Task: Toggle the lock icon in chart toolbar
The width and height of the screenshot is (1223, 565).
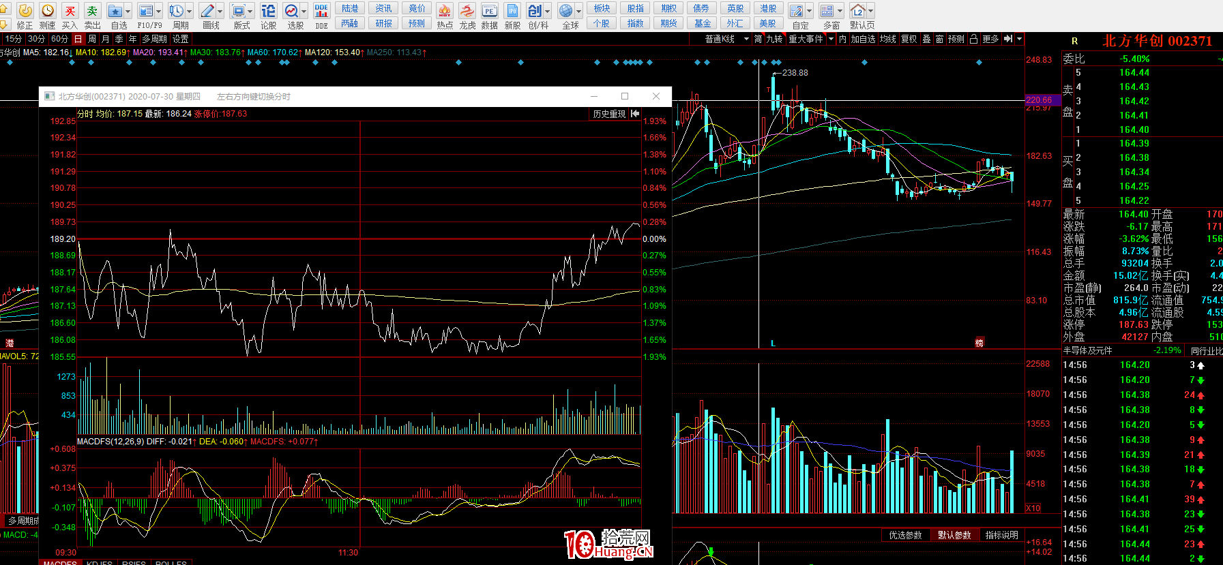Action: pos(973,40)
